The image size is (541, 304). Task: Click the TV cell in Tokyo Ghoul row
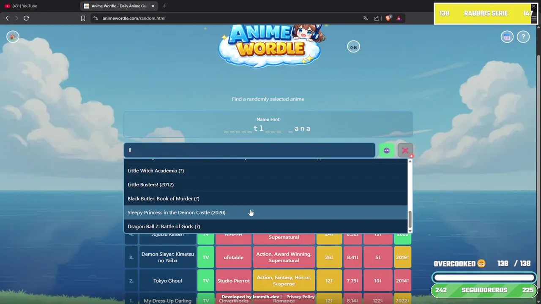[206, 281]
